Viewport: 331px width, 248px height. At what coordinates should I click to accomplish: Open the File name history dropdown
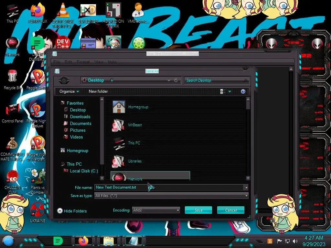point(246,188)
